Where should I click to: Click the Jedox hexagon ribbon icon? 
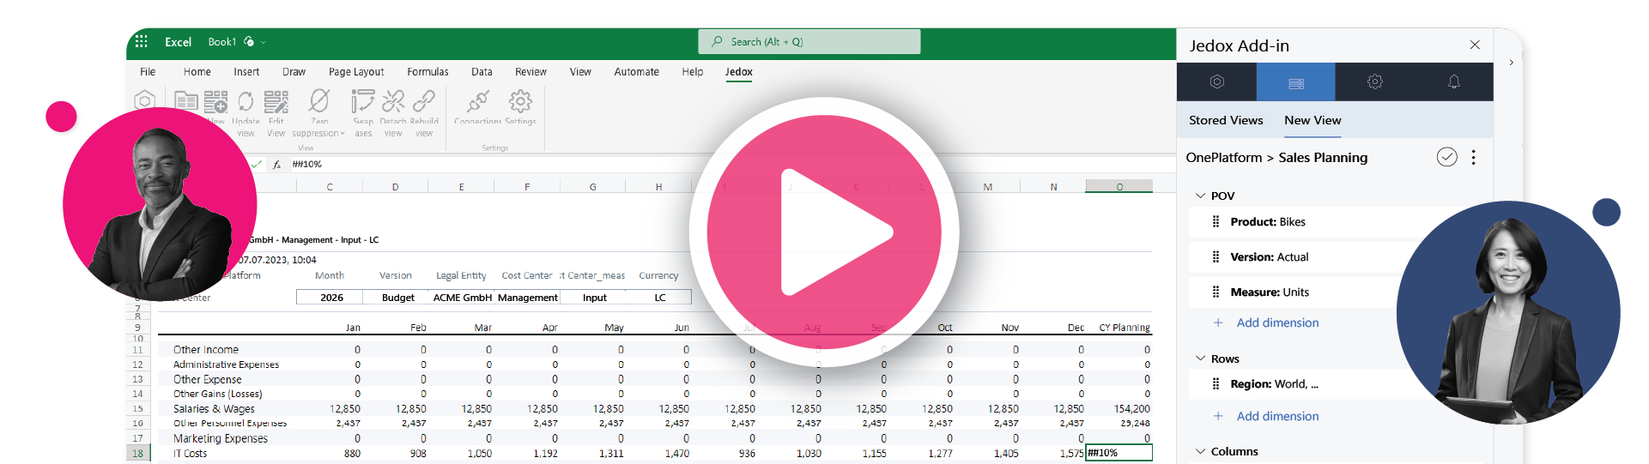[x=145, y=101]
